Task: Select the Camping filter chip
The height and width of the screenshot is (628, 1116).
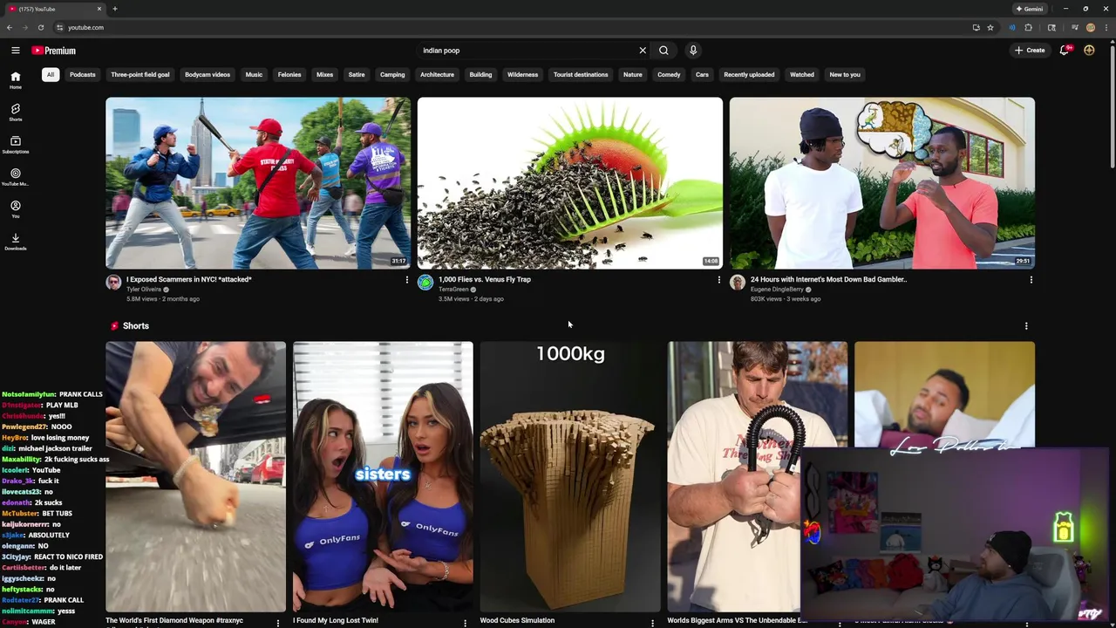Action: [x=392, y=75]
